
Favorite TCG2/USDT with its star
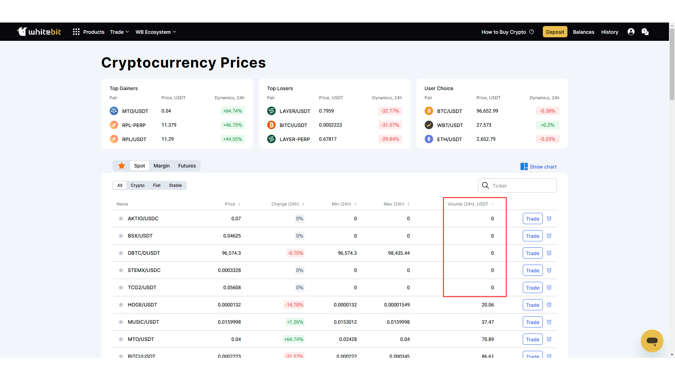pyautogui.click(x=121, y=287)
